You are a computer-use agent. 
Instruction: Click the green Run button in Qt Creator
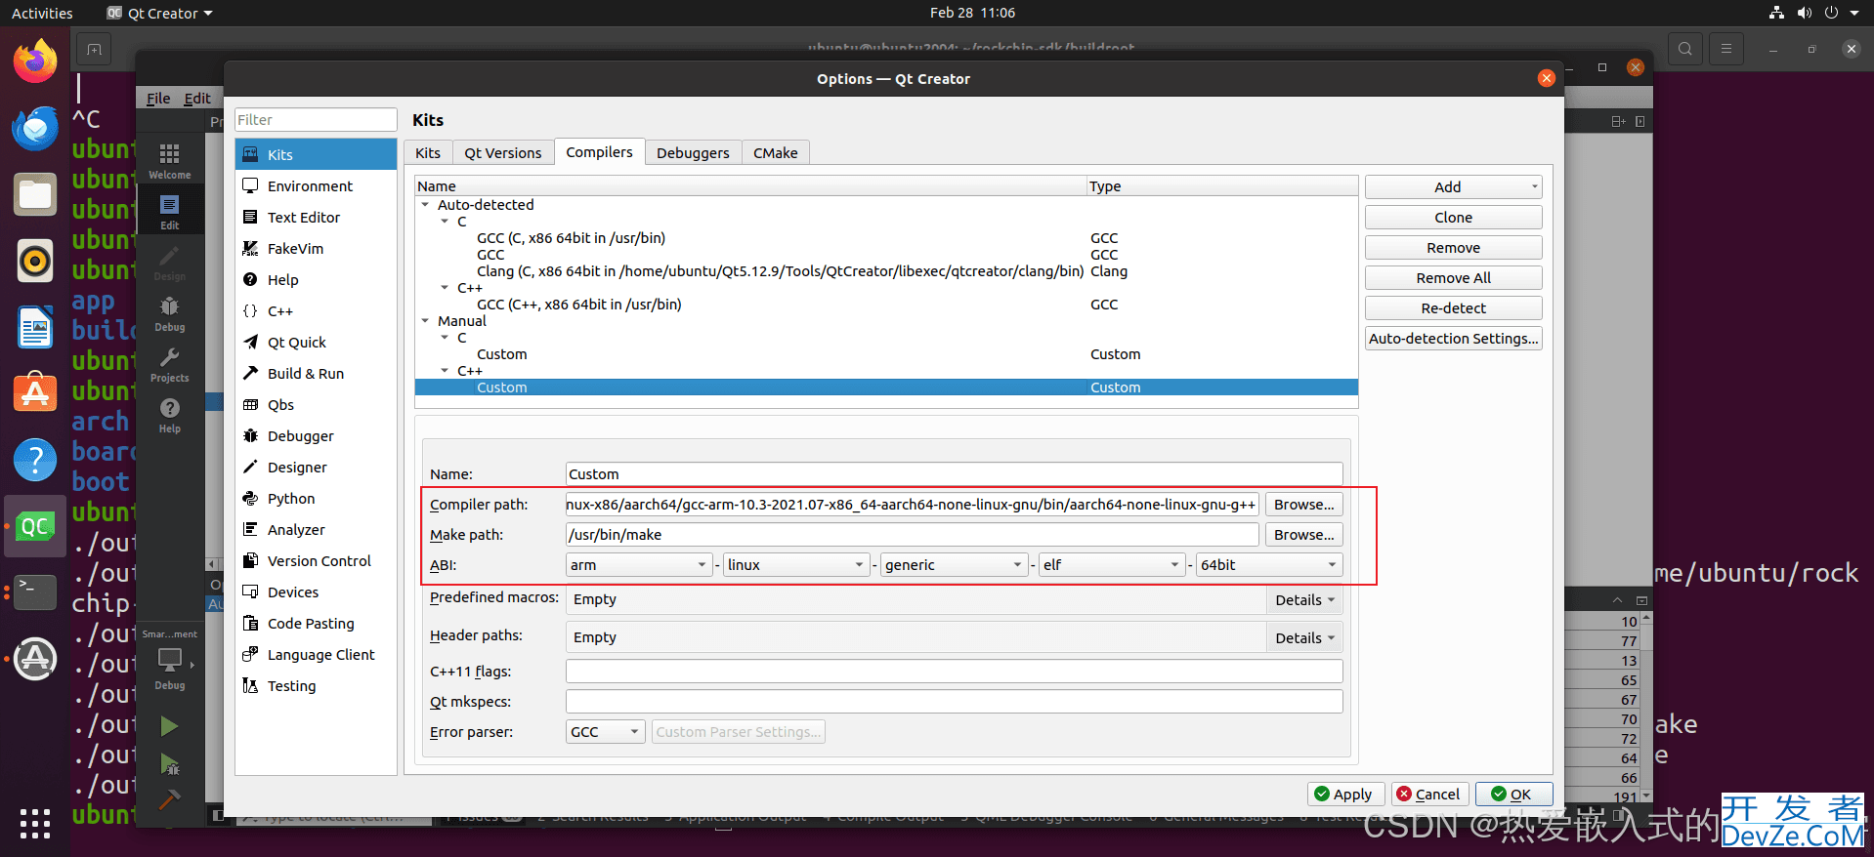click(169, 726)
